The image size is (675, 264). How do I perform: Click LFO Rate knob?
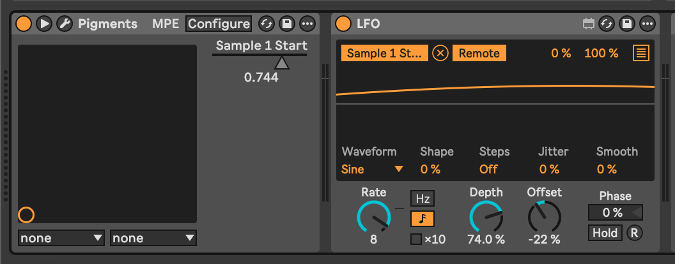pyautogui.click(x=374, y=217)
